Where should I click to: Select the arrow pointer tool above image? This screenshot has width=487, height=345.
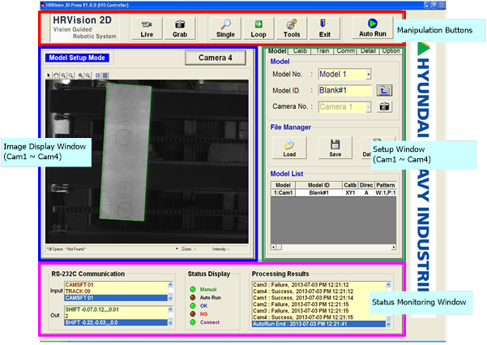pyautogui.click(x=49, y=75)
